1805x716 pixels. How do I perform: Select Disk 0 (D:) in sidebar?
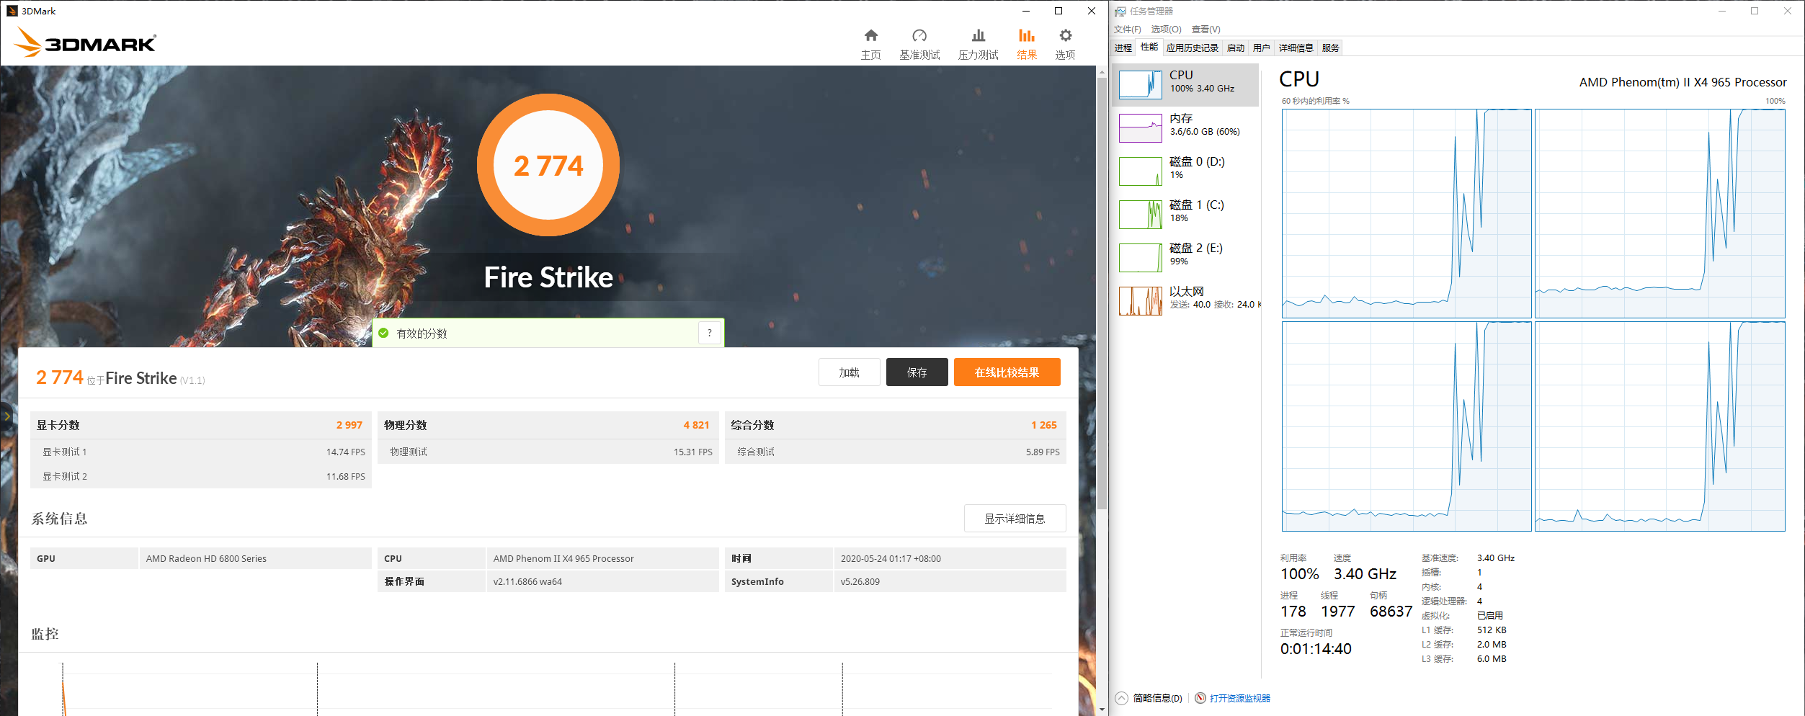[x=1186, y=171]
